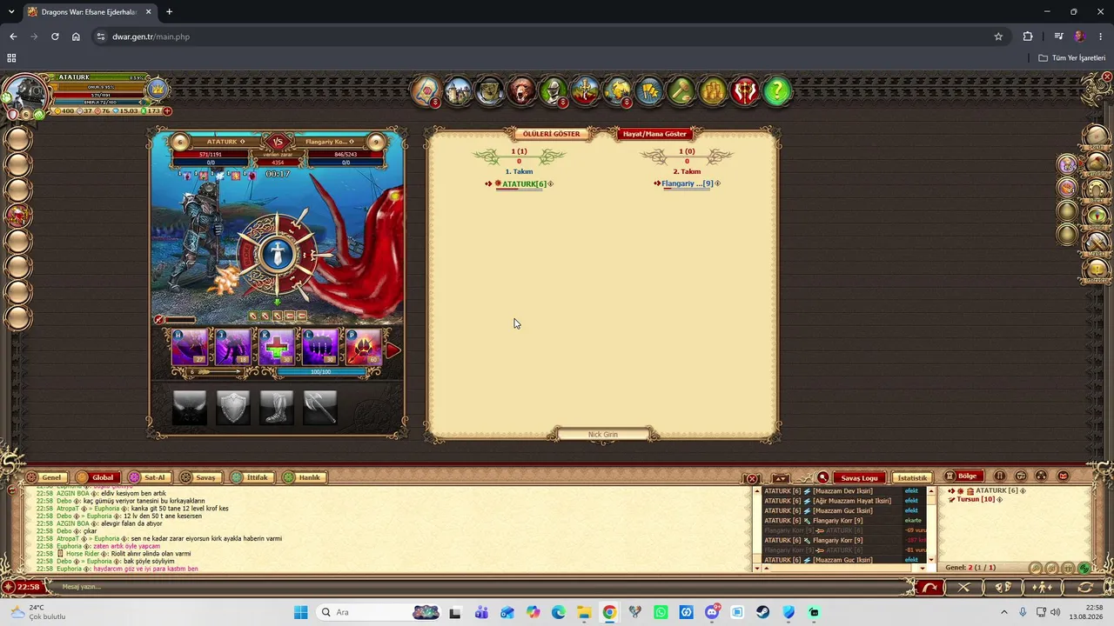Click Flangariy ...[9] name in 2. Takım
This screenshot has width=1114, height=626.
tap(687, 183)
